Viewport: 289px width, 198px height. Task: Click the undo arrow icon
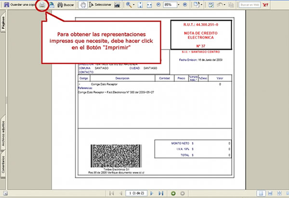click(220, 5)
